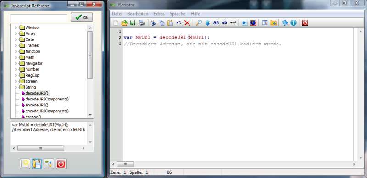
Task: Click the magnifying glass search icon
Action: 199,23
